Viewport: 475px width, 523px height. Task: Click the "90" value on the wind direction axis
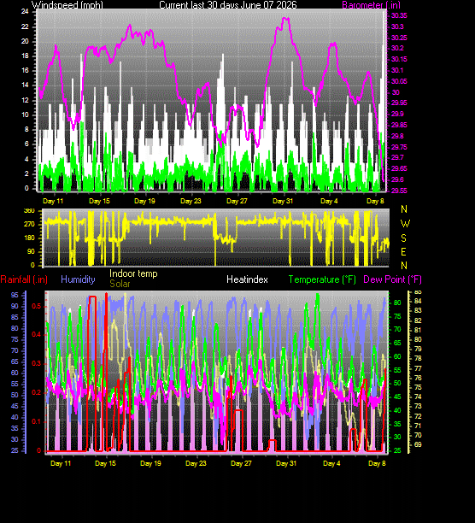(31, 251)
